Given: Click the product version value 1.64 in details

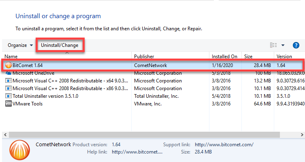Looking at the screenshot, I should pos(116,145).
